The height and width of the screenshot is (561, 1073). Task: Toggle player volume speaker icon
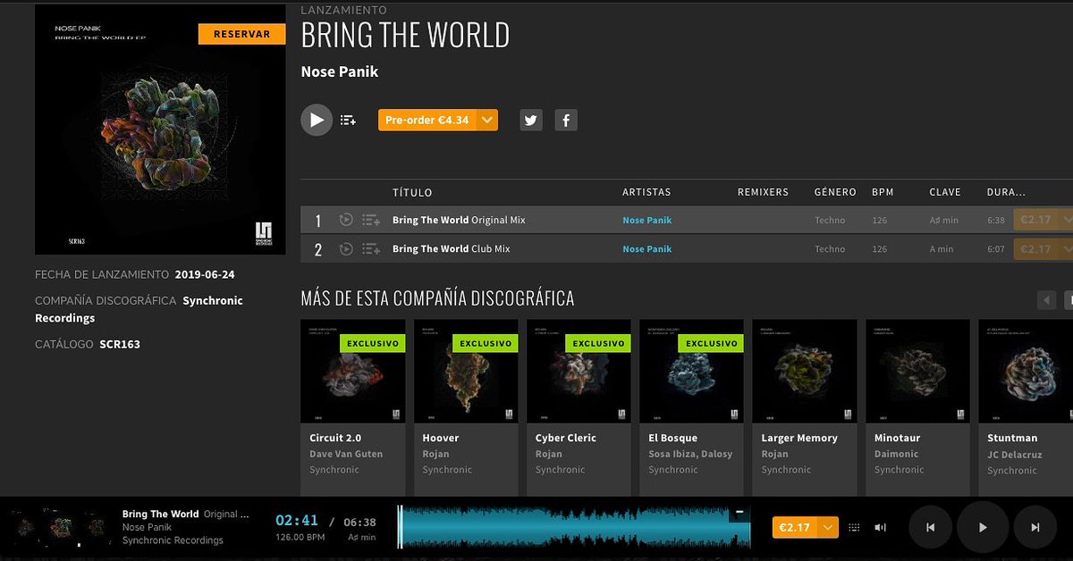[x=881, y=528]
